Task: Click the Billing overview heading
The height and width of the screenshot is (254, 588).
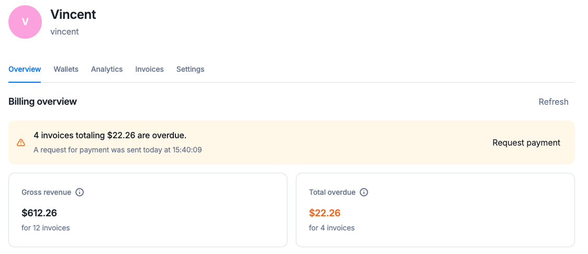Action: 43,101
